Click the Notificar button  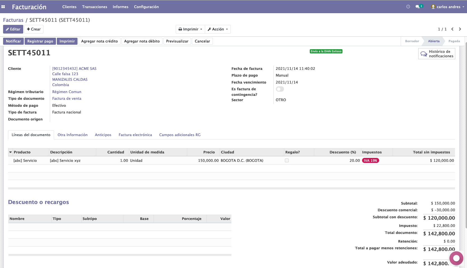coord(13,41)
